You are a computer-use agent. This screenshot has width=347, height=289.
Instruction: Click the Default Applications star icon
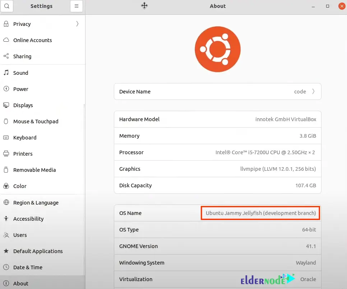click(x=6, y=251)
